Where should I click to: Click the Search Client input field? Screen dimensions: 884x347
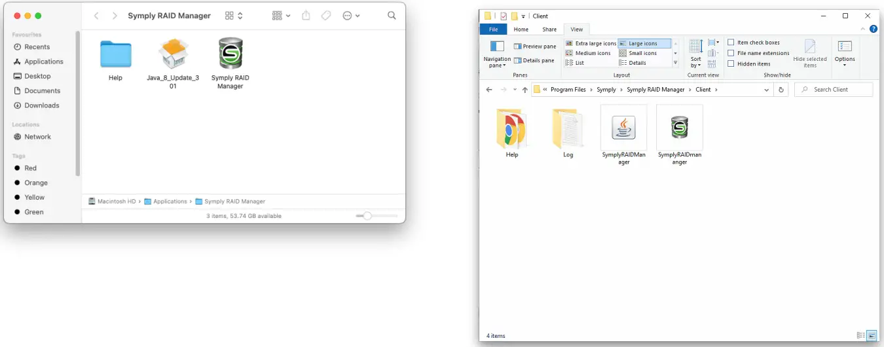(834, 90)
